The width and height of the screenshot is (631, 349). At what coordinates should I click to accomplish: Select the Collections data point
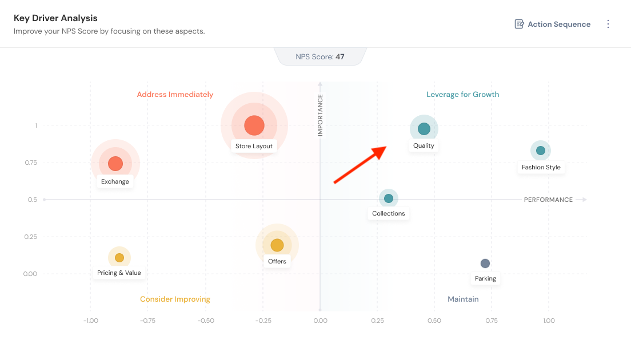(x=389, y=198)
